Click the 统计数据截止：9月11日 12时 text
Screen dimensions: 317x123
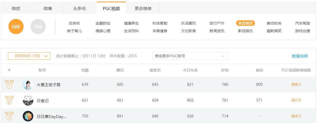pyautogui.click(x=81, y=56)
